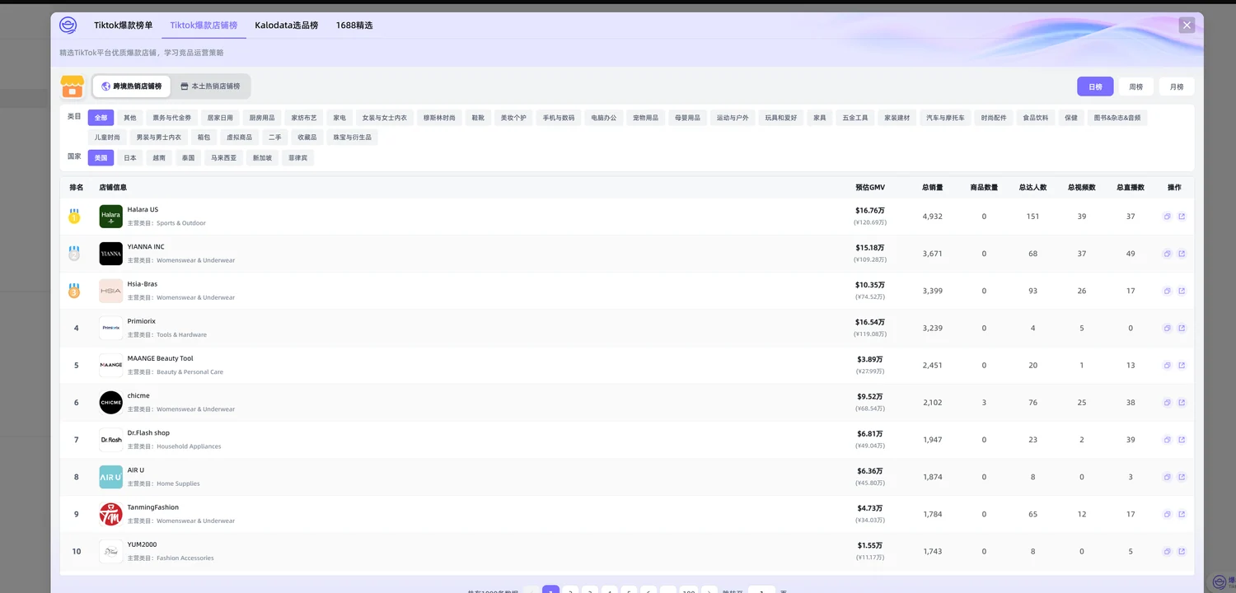Switch to 跨境热销店铺榜 toggle
Viewport: 1236px width, 593px height.
tap(132, 86)
